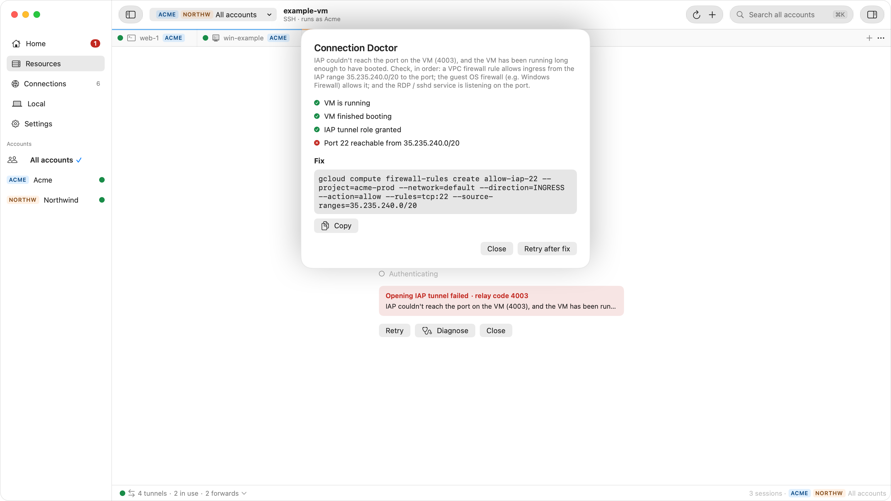Click the tunnels arrows icon in status bar
This screenshot has width=891, height=501.
131,493
